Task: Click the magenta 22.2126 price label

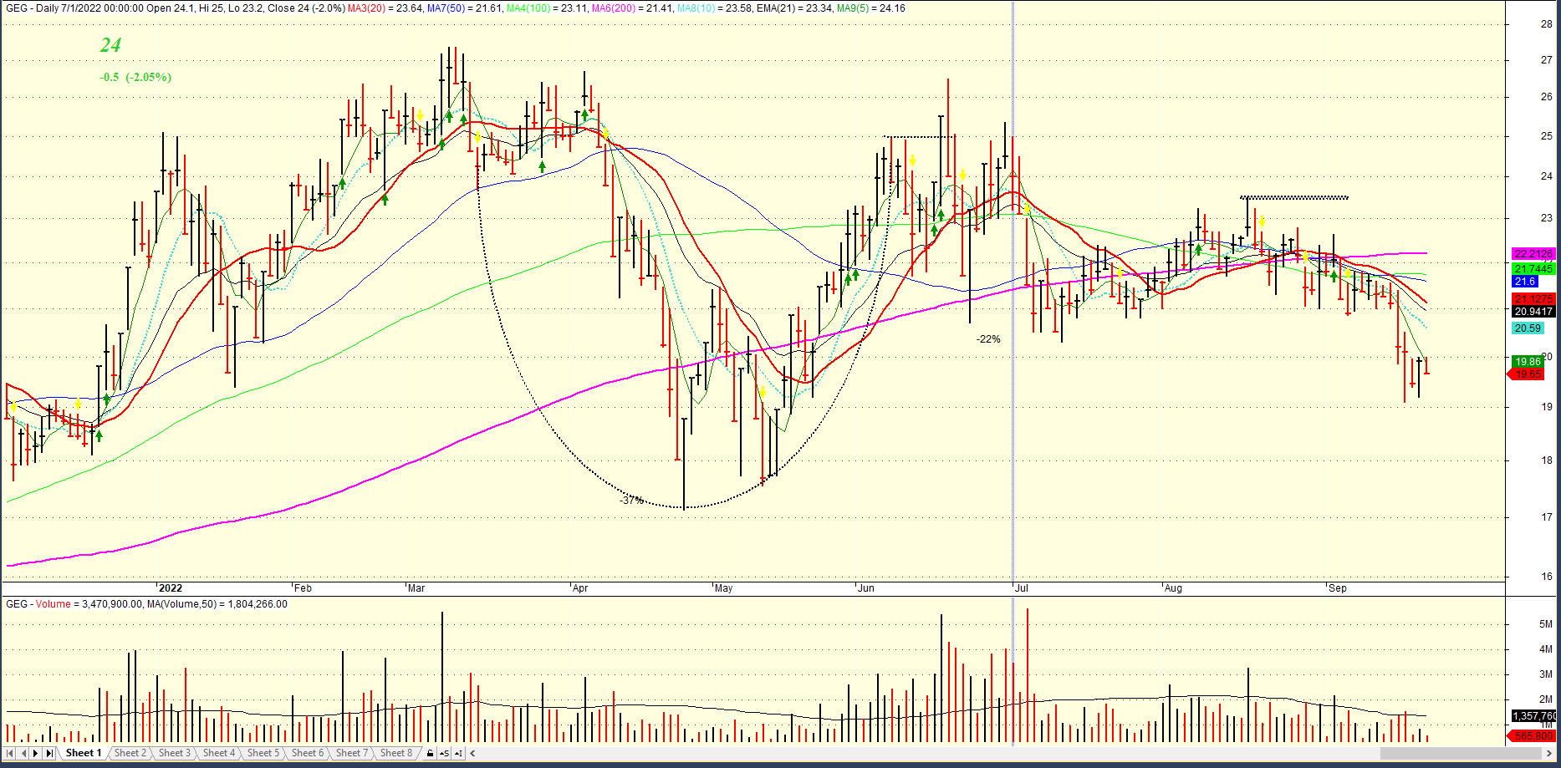Action: (x=1533, y=253)
